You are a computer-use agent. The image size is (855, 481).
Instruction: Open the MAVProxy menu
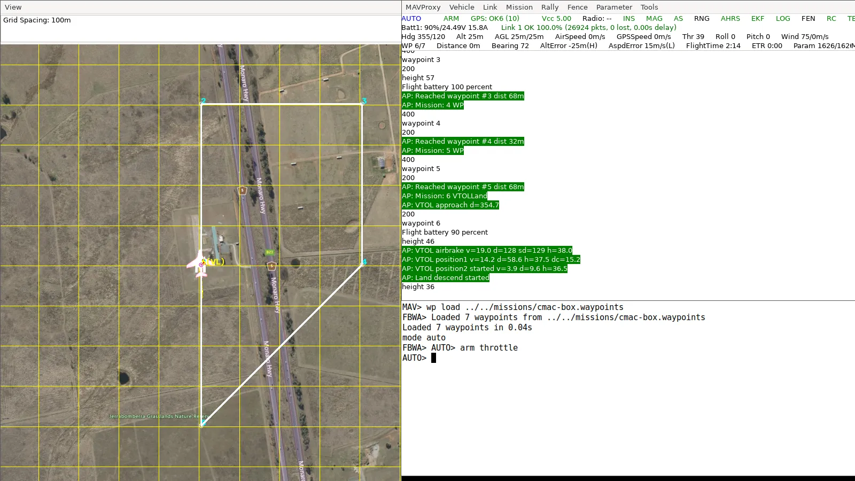tap(423, 7)
